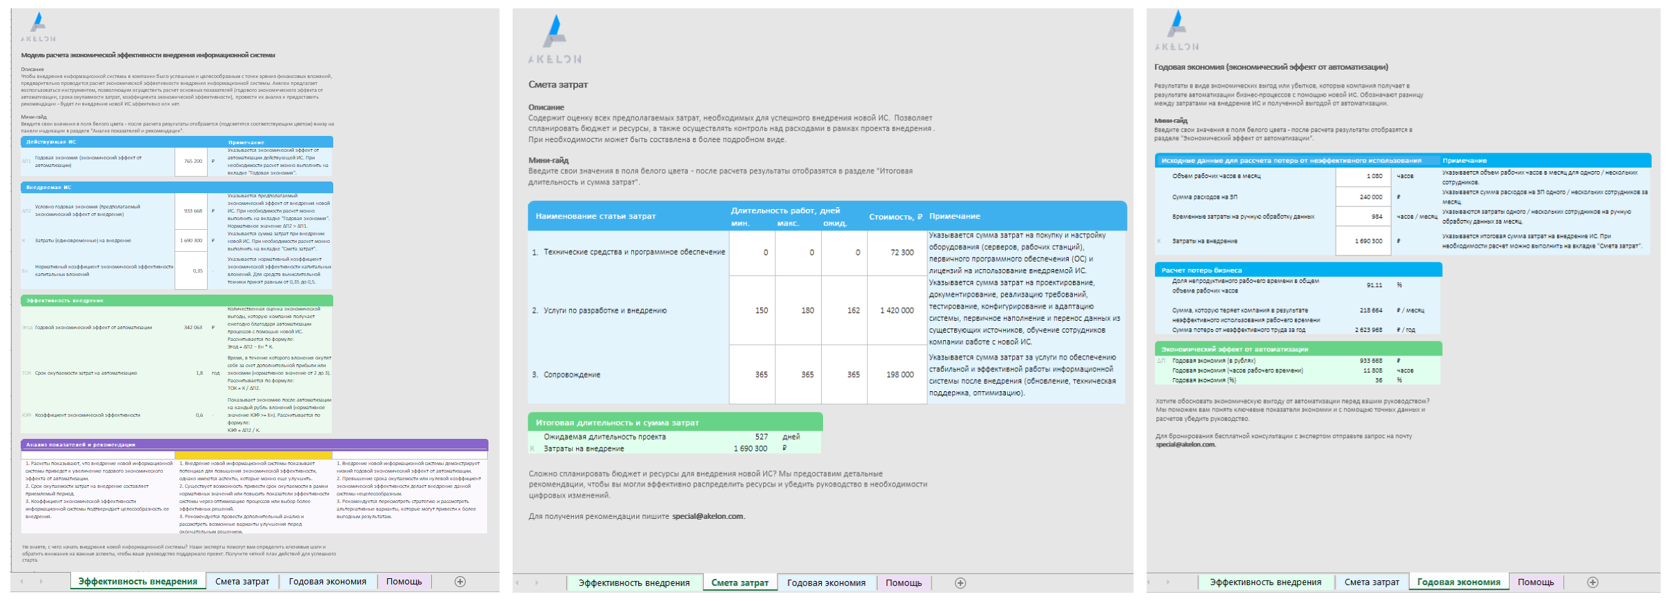Select the 150 minimum duration cell
This screenshot has height=601, width=1671.
pos(752,311)
